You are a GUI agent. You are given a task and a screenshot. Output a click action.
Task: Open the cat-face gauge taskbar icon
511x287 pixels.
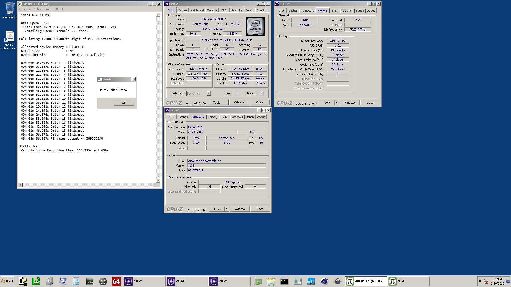pos(337,281)
